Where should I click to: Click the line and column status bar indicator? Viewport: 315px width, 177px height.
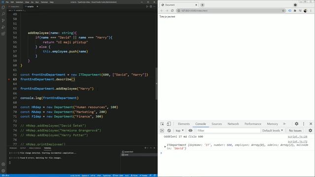tap(75, 176)
